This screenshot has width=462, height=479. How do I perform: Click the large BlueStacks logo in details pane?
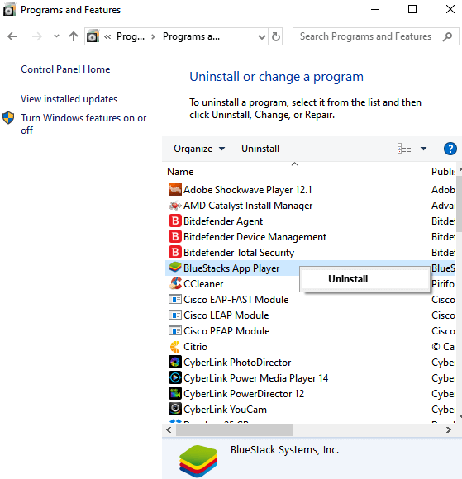198,461
